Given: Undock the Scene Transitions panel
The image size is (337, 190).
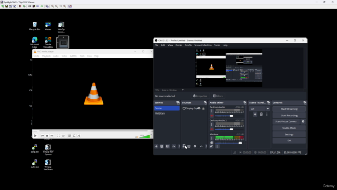Looking at the screenshot, I should pyautogui.click(x=269, y=103).
